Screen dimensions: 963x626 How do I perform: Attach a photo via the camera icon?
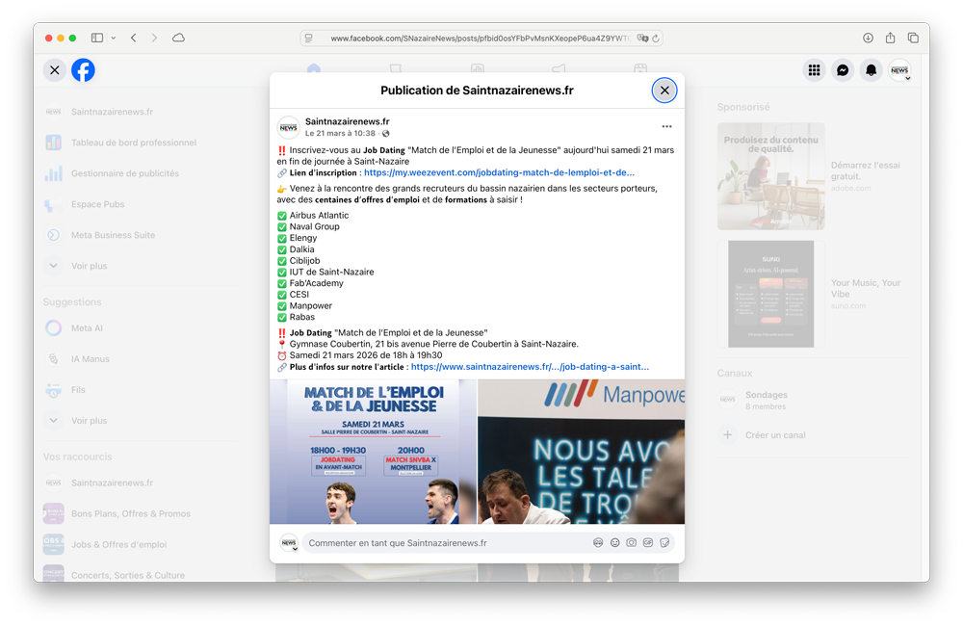tap(631, 542)
